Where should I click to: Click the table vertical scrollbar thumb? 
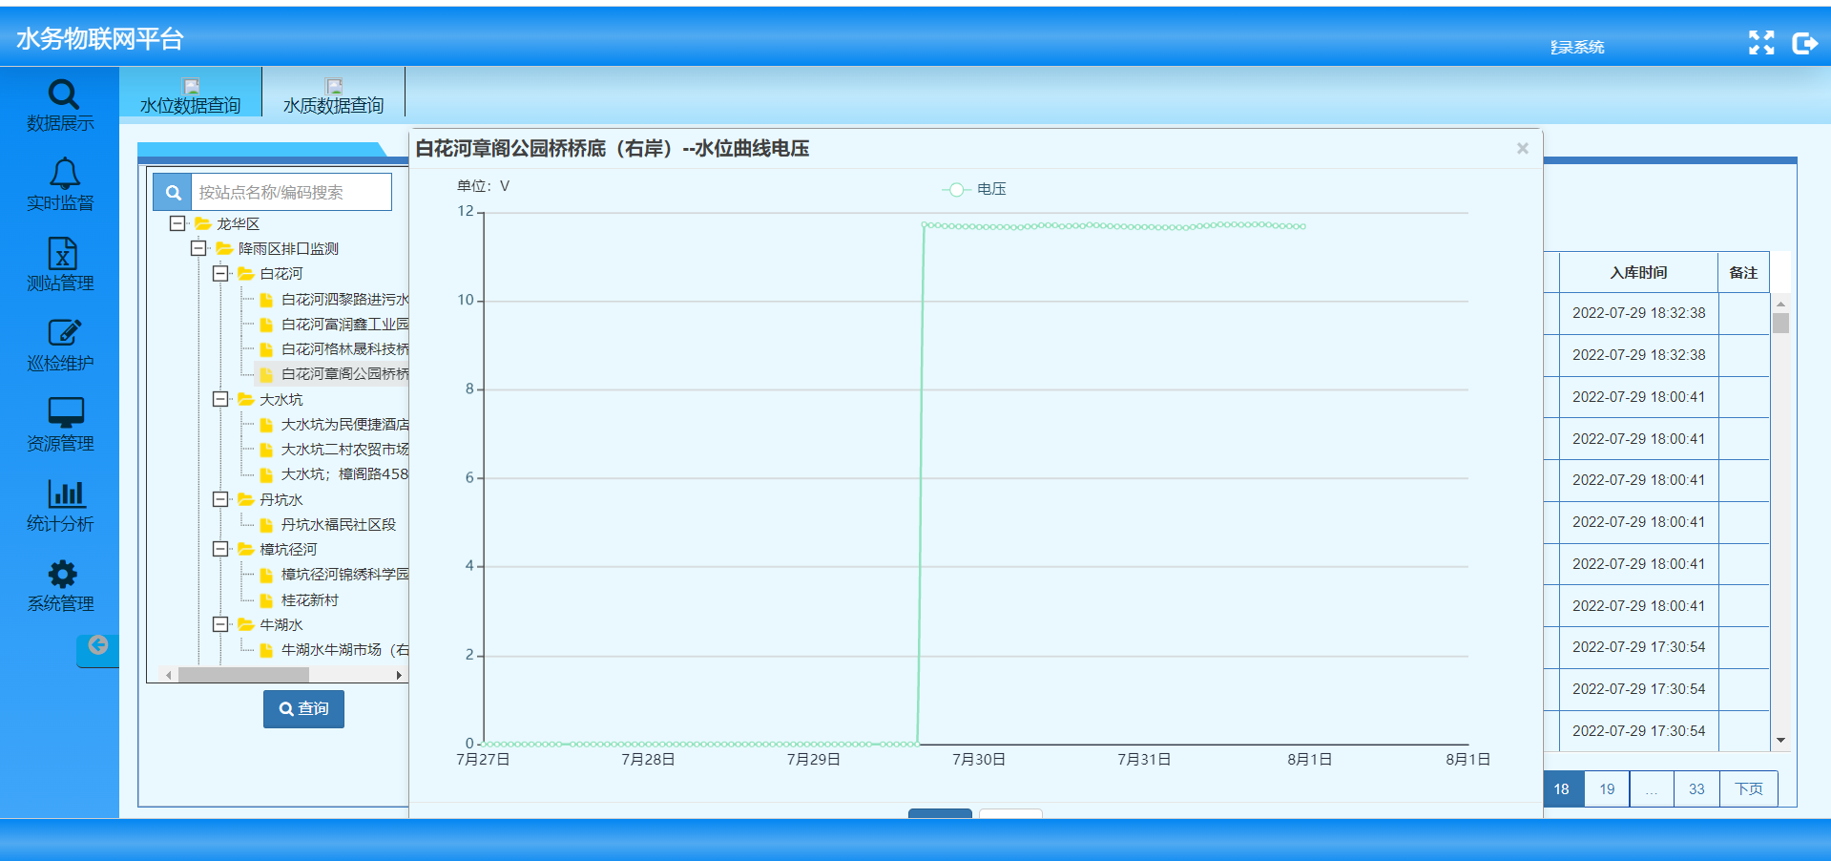(x=1780, y=323)
